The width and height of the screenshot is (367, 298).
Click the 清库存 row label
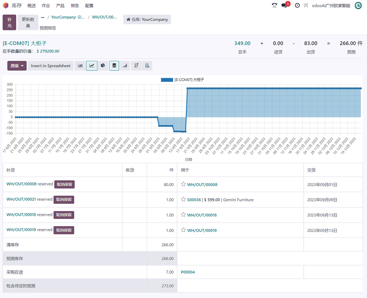tap(13, 245)
